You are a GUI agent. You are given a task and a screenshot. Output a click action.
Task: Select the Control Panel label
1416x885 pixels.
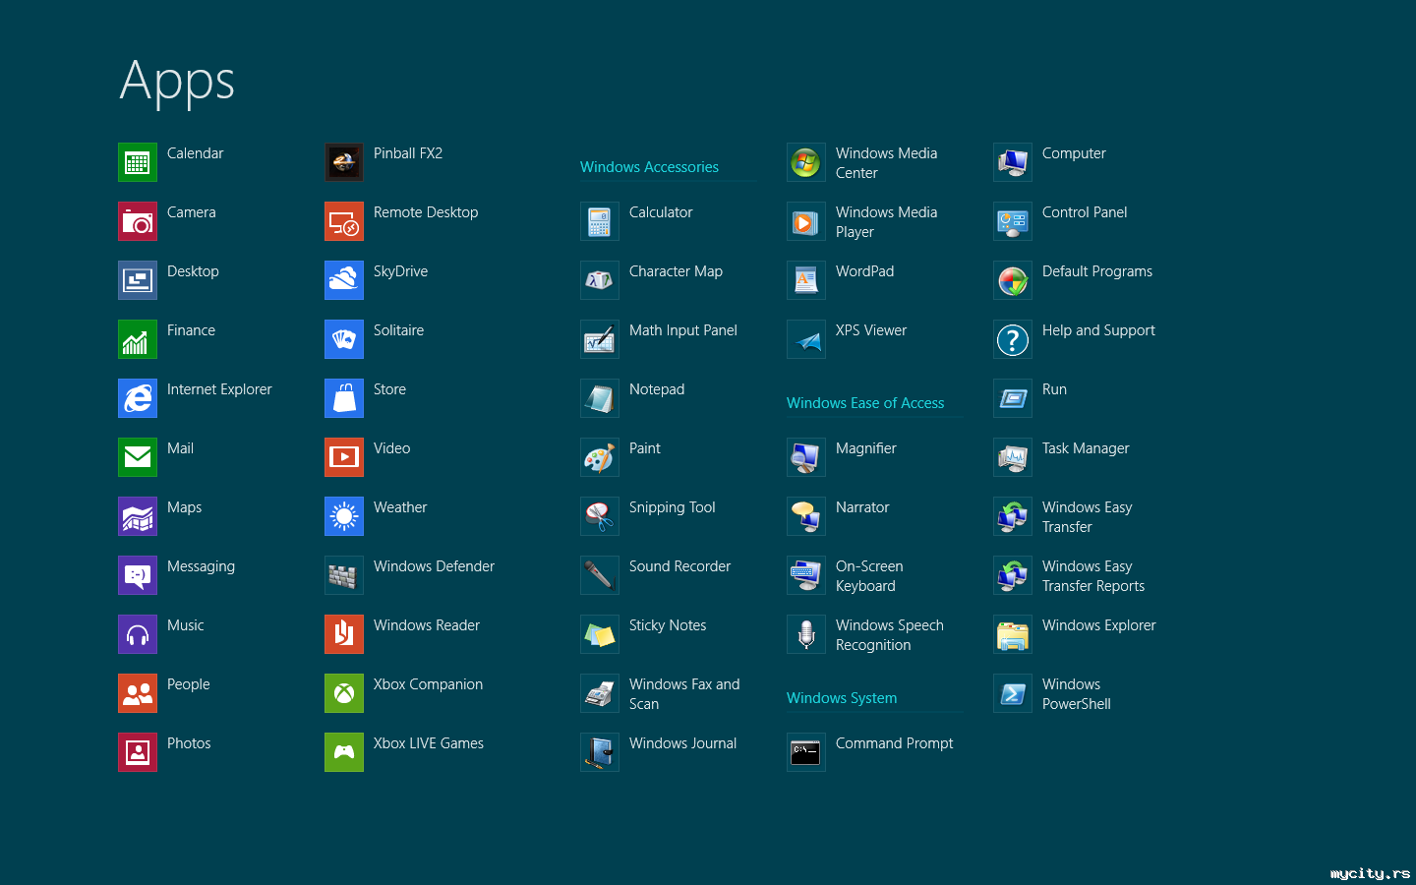click(1085, 212)
